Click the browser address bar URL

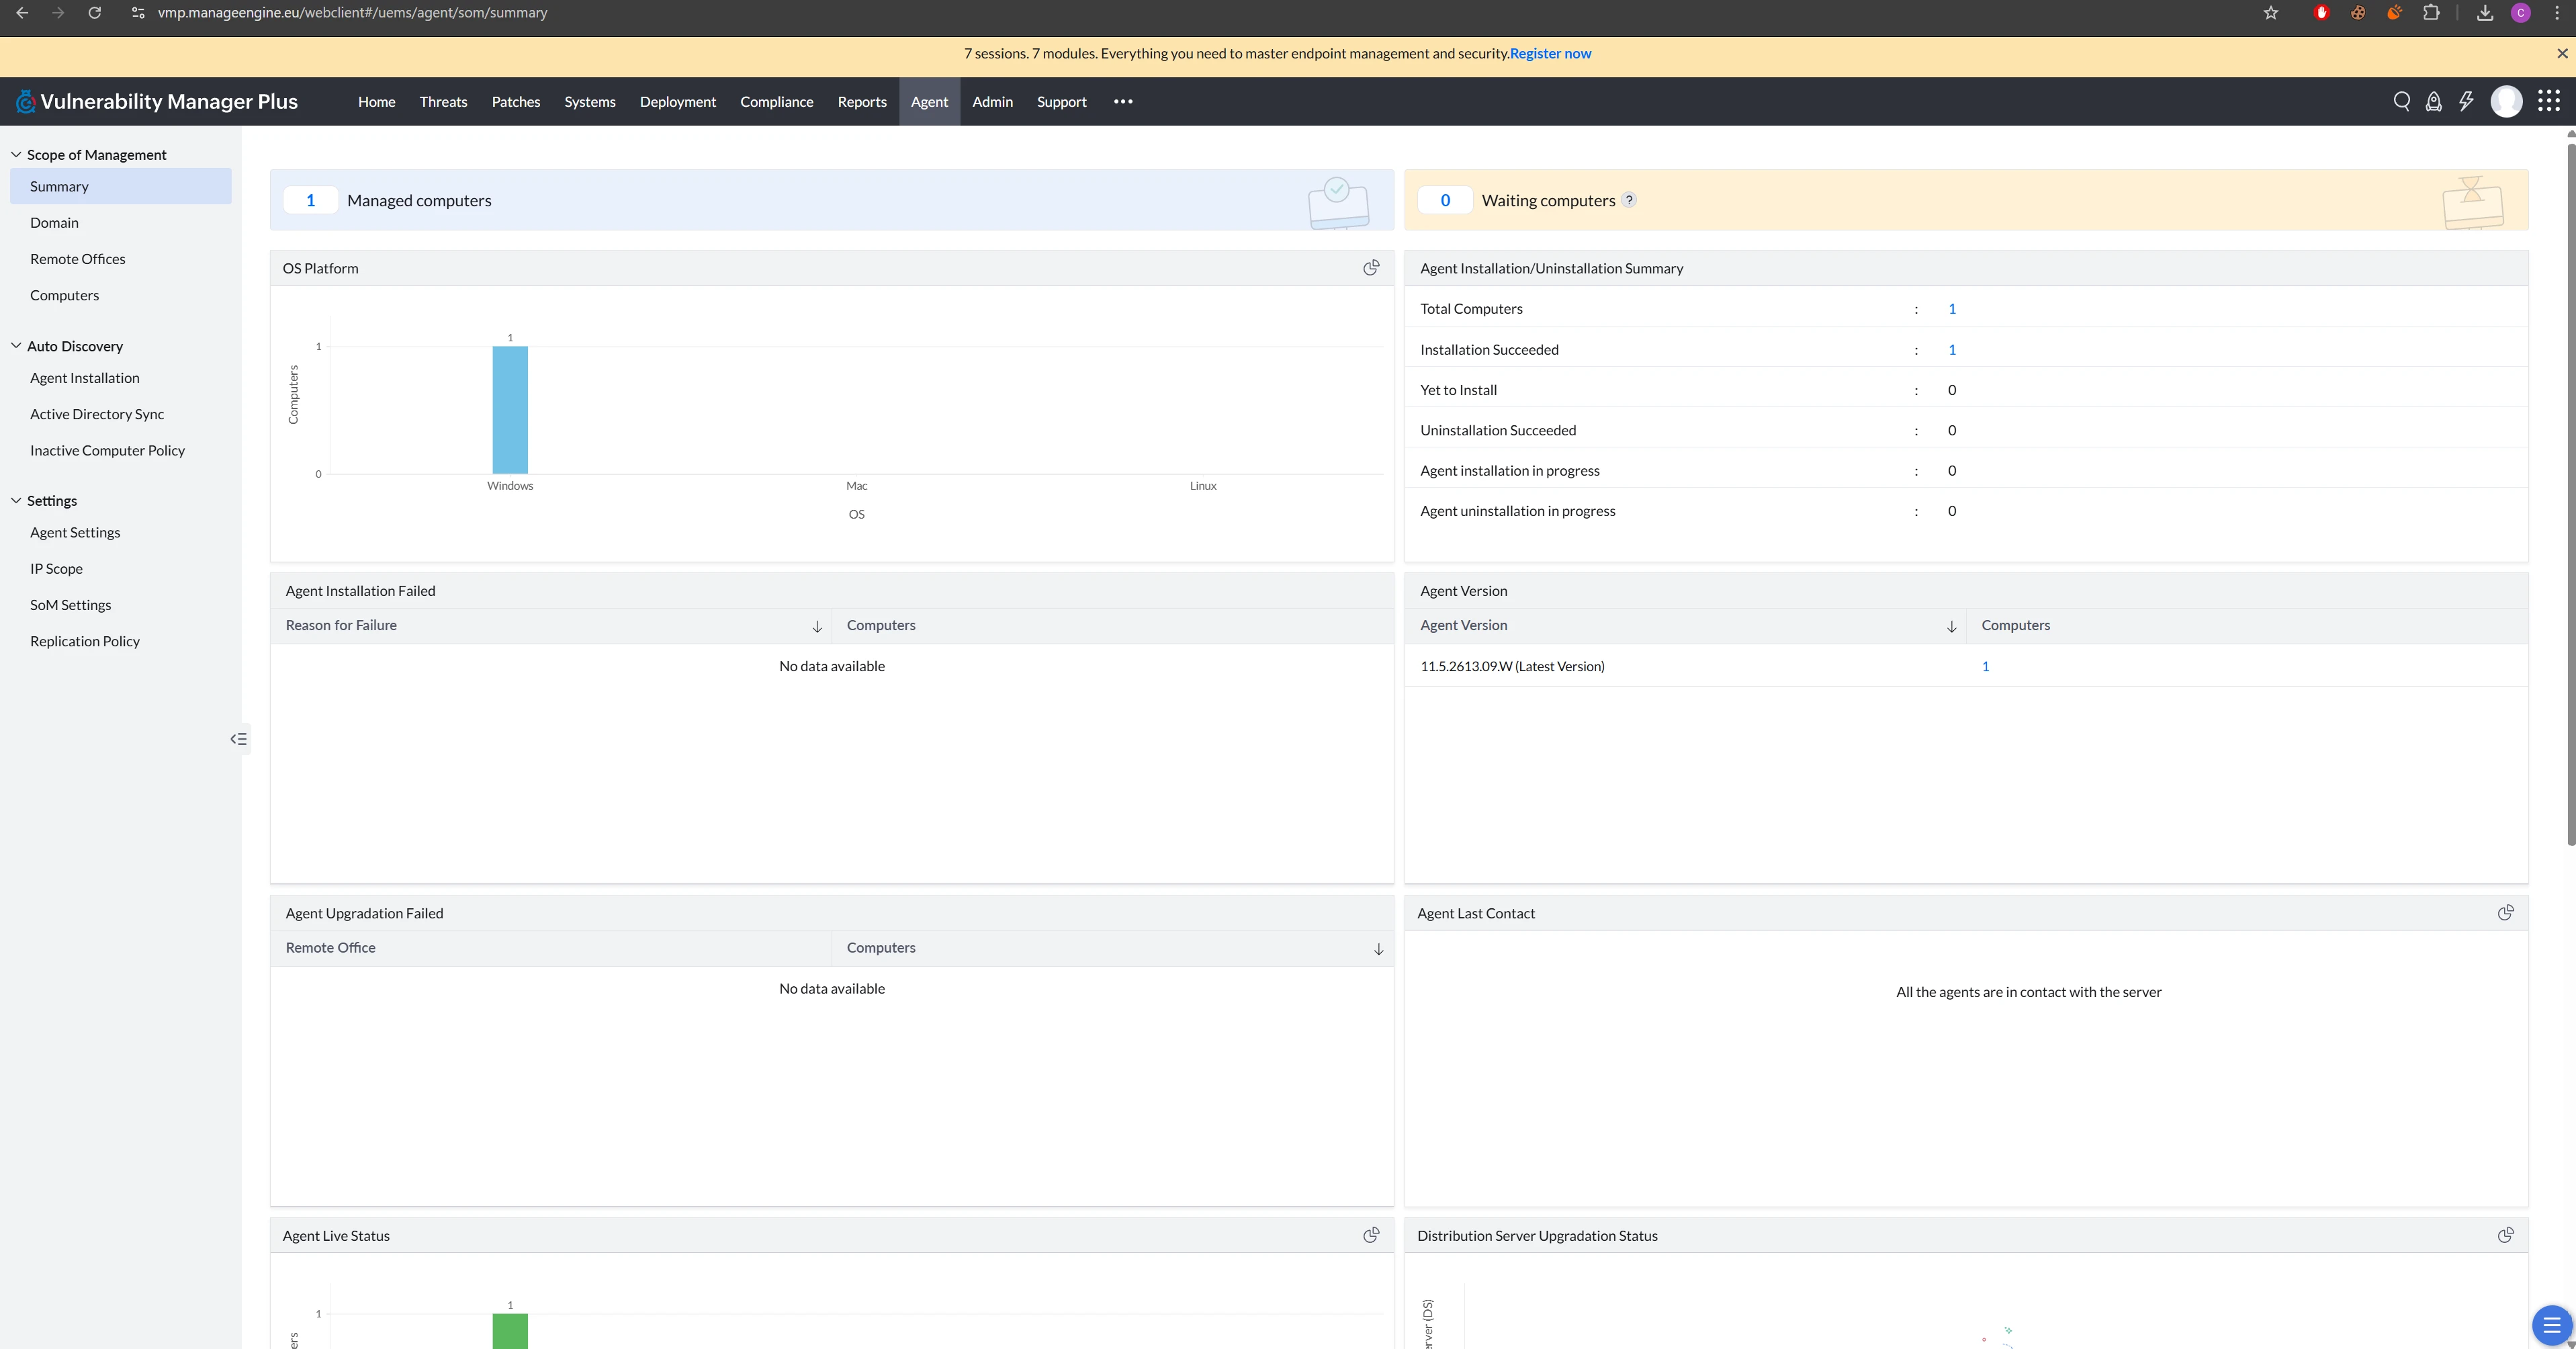coord(352,13)
